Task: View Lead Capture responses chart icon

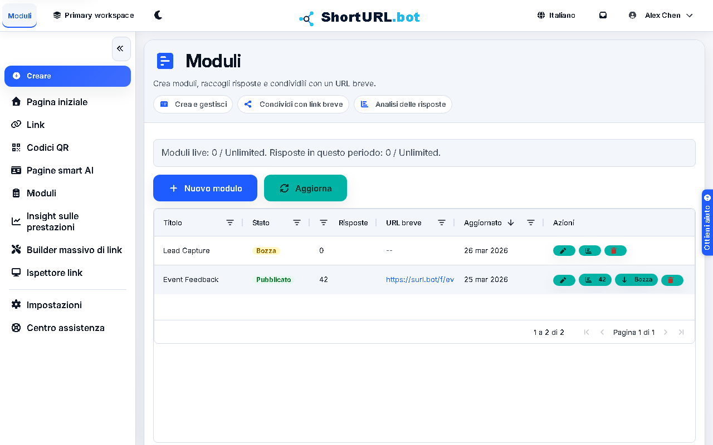Action: [x=589, y=251]
